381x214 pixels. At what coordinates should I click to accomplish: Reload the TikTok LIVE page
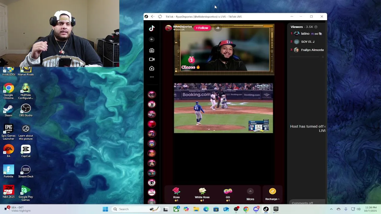coord(160,17)
